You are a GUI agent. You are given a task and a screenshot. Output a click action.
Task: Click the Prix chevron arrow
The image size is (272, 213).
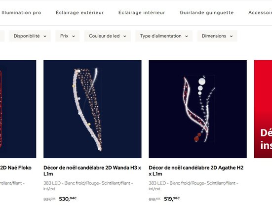pos(74,36)
